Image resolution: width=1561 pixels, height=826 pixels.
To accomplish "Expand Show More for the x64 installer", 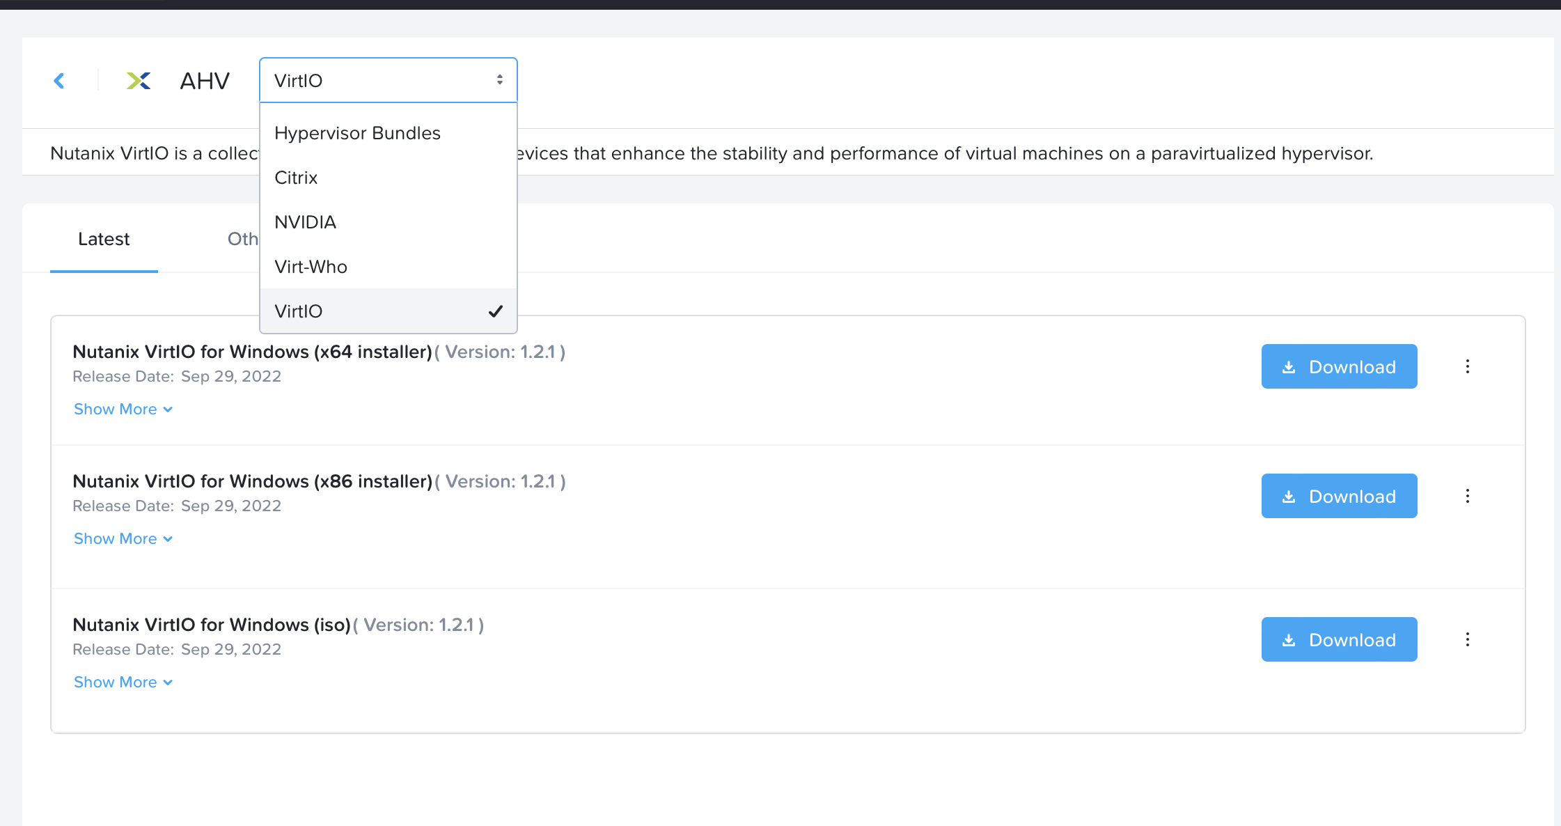I will pyautogui.click(x=123, y=409).
